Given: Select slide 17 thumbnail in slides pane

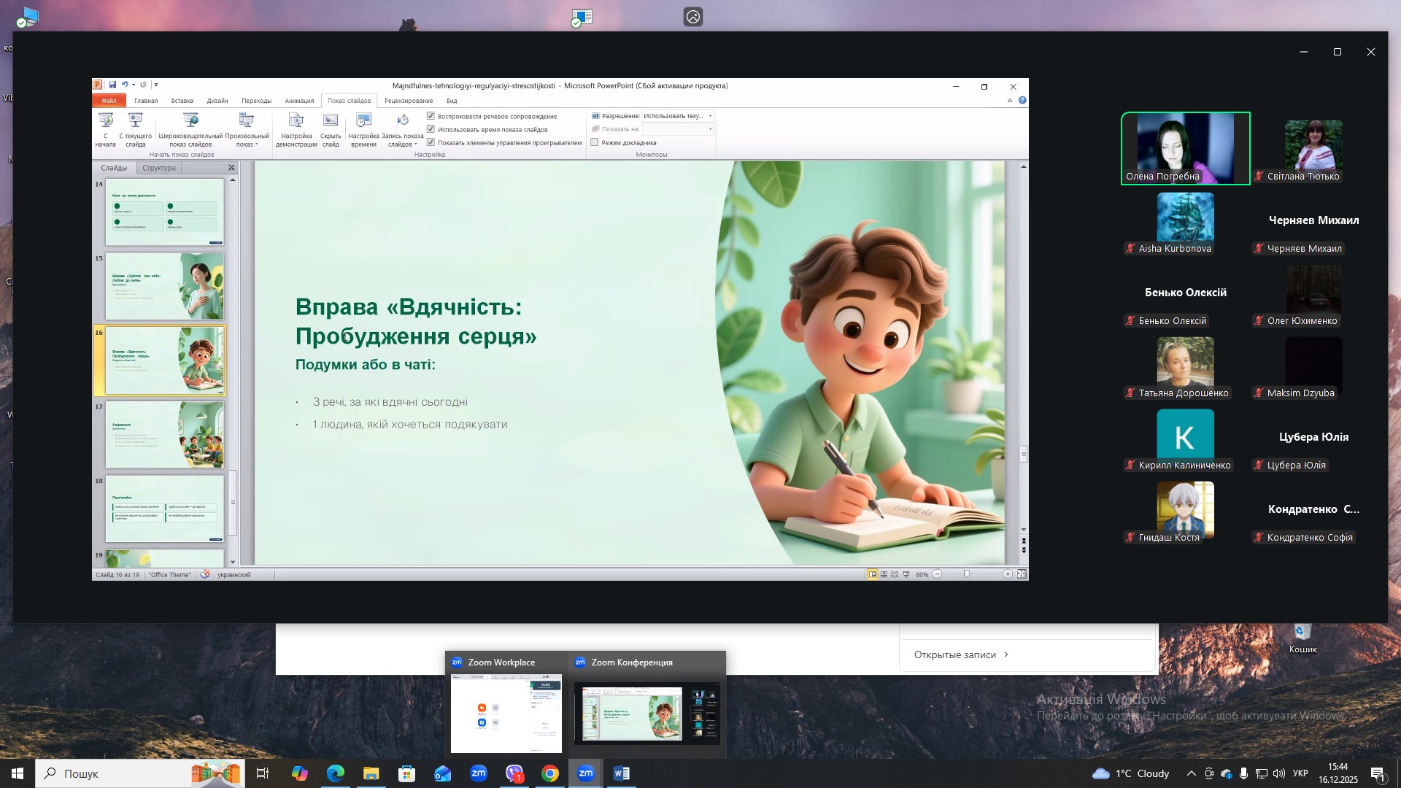Looking at the screenshot, I should point(165,435).
